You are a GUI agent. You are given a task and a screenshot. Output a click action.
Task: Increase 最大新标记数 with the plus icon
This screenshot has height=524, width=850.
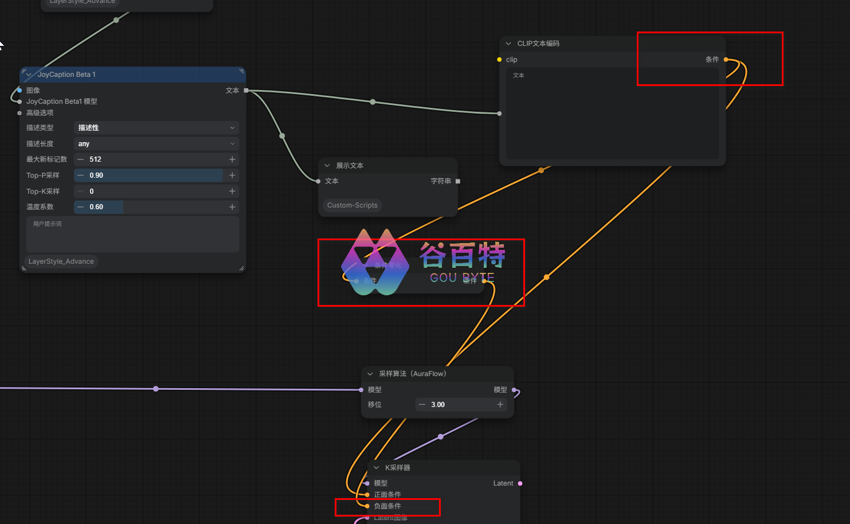click(x=232, y=159)
